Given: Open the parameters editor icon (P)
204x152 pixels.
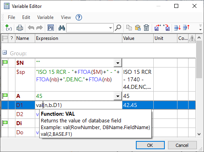Looking at the screenshot, I should tap(51, 28).
